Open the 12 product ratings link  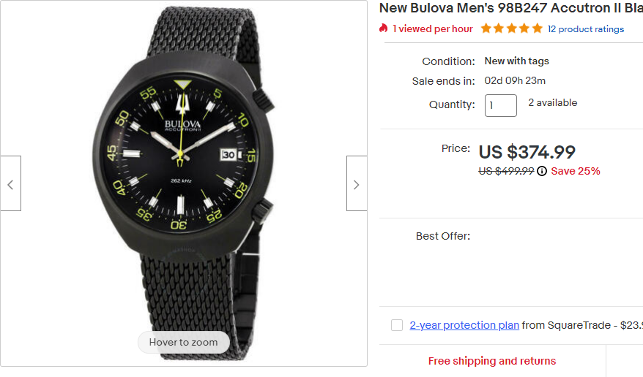click(x=586, y=29)
